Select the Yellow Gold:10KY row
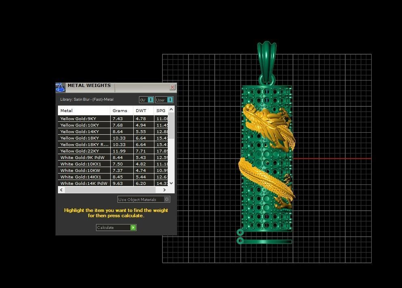Viewport: 402px width, 288px height. tap(113, 125)
